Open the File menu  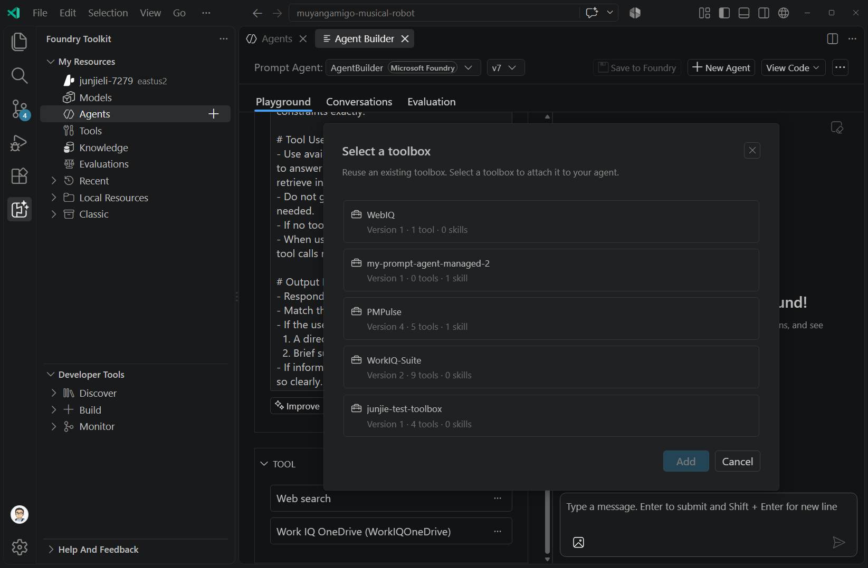tap(40, 13)
